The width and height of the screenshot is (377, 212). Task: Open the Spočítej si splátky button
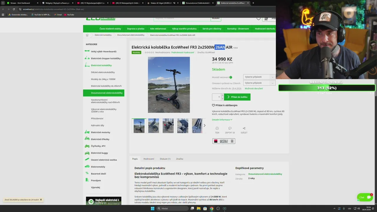[224, 141]
